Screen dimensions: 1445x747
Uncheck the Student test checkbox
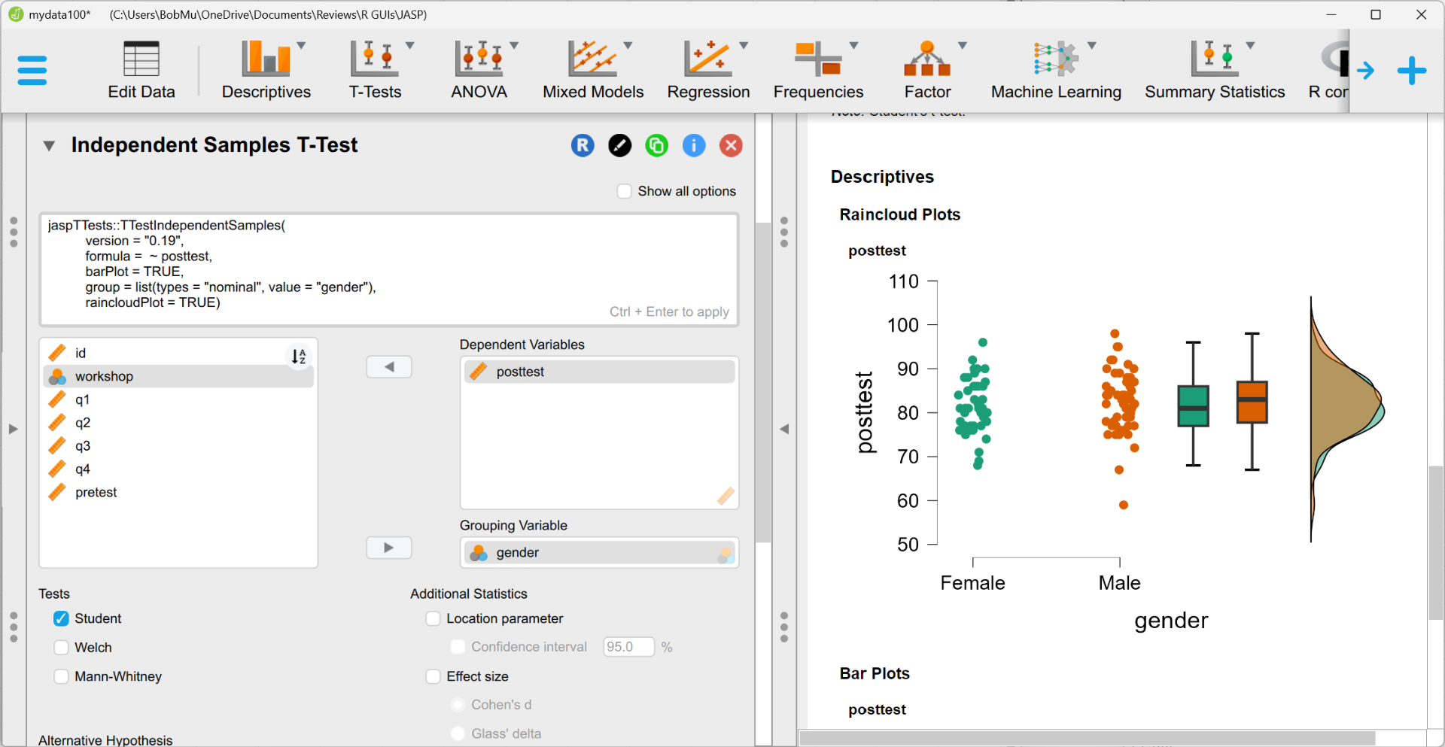click(62, 618)
